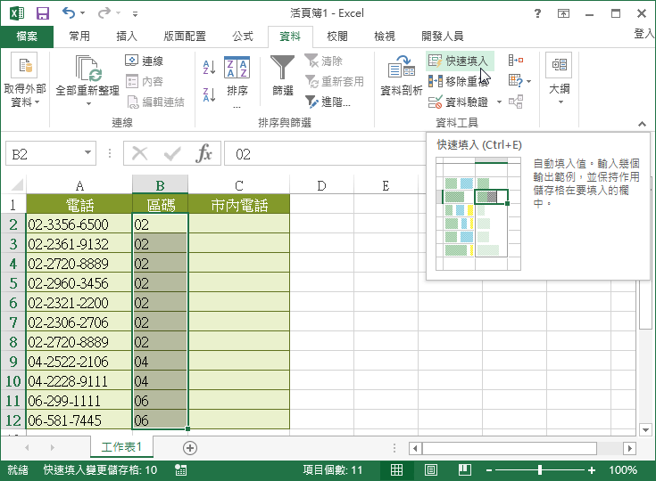Add a new sheet with plus button
The width and height of the screenshot is (656, 481).
(x=190, y=448)
